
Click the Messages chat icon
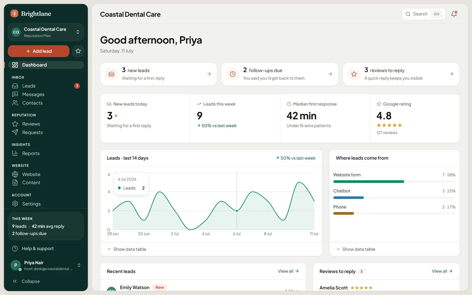click(15, 94)
